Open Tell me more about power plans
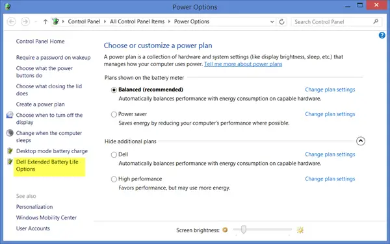Viewport: 390px width, 244px height. coord(243,64)
